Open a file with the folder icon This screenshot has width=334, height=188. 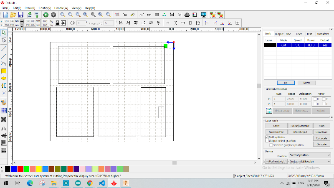[x=13, y=15]
